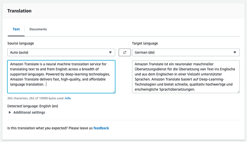Viewport: 247px width, 142px height.
Task: Click the German translation box resize handle
Action: tap(238, 92)
